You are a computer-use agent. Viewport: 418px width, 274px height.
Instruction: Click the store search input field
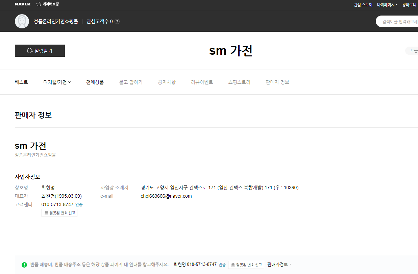(x=397, y=21)
